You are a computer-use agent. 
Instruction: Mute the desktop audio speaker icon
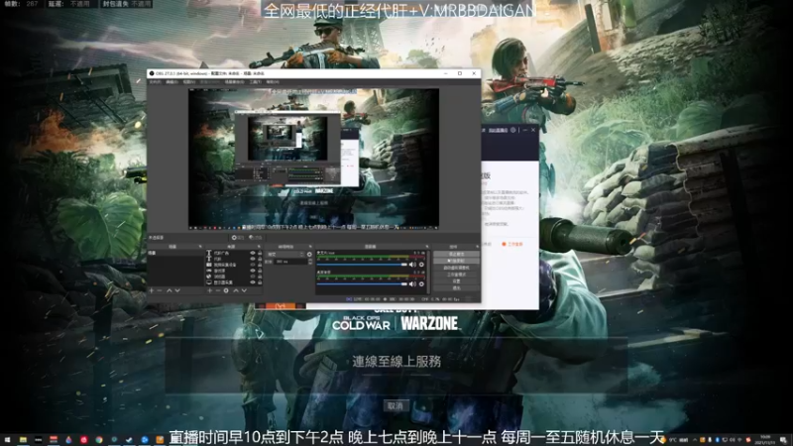pos(412,284)
